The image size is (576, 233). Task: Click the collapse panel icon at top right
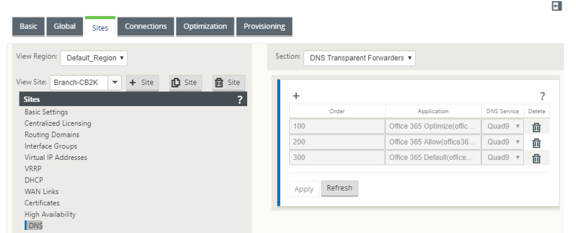pos(557,6)
